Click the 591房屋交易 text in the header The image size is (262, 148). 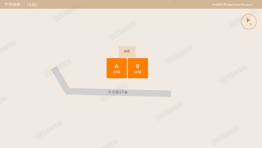(219, 5)
